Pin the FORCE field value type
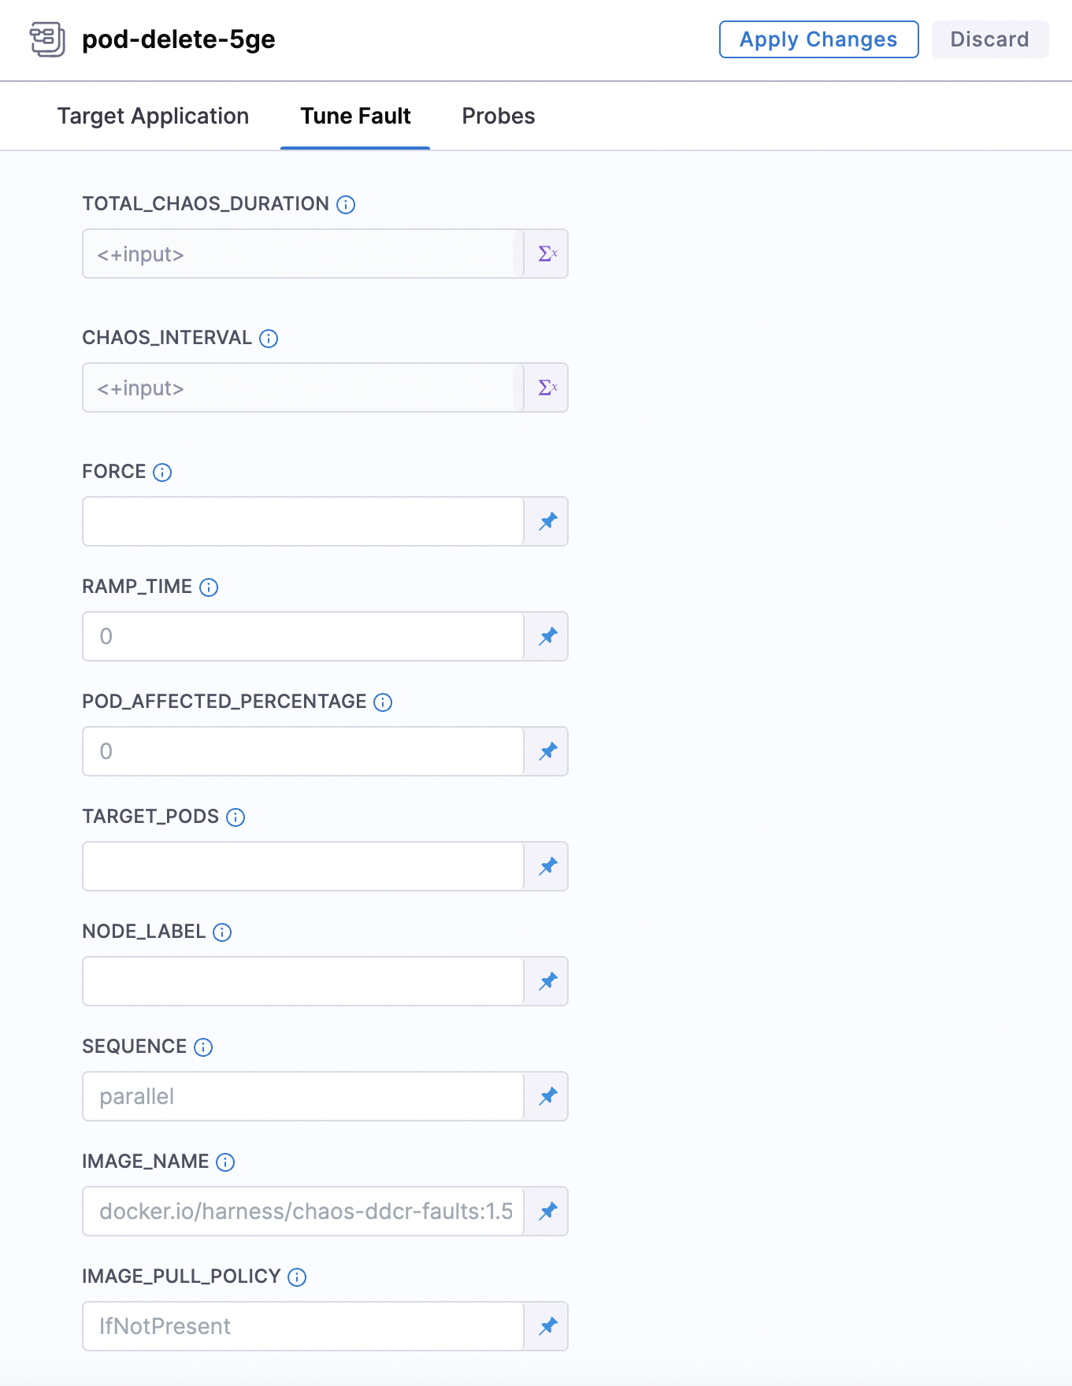This screenshot has height=1386, width=1072. click(547, 521)
